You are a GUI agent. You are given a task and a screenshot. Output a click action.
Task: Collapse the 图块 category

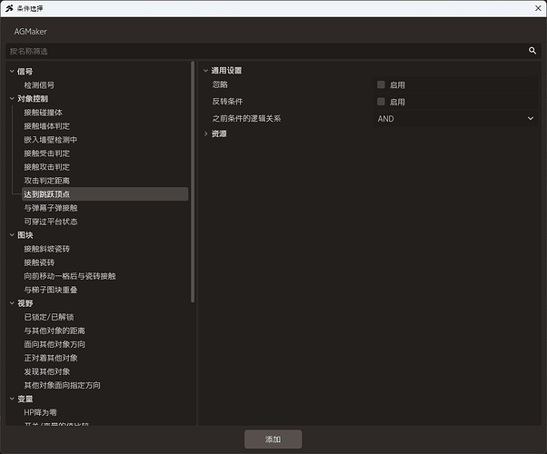[12, 235]
